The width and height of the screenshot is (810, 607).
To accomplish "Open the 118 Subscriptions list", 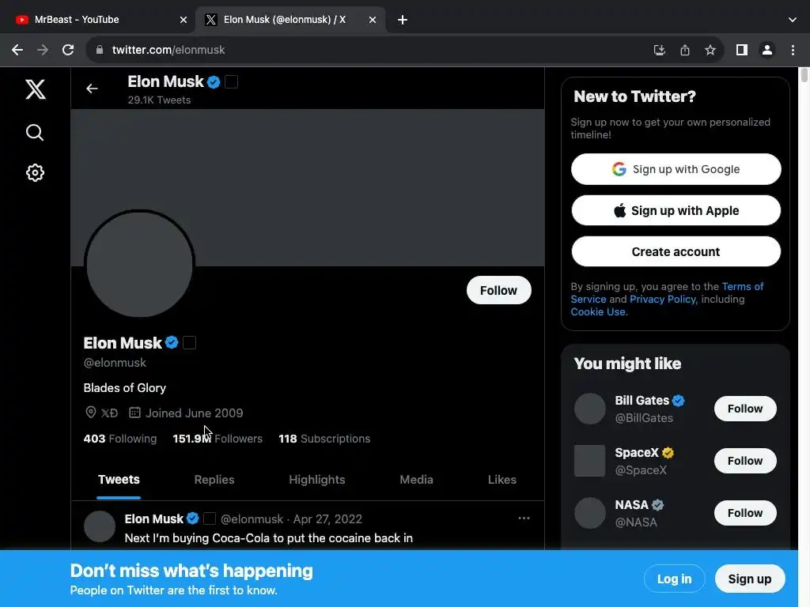I will coord(324,439).
